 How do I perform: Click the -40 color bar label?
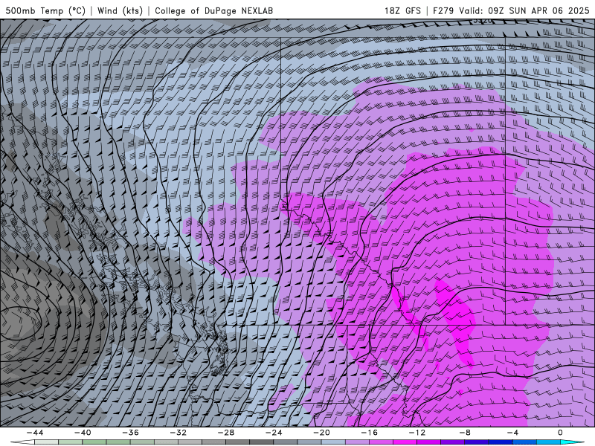click(83, 433)
